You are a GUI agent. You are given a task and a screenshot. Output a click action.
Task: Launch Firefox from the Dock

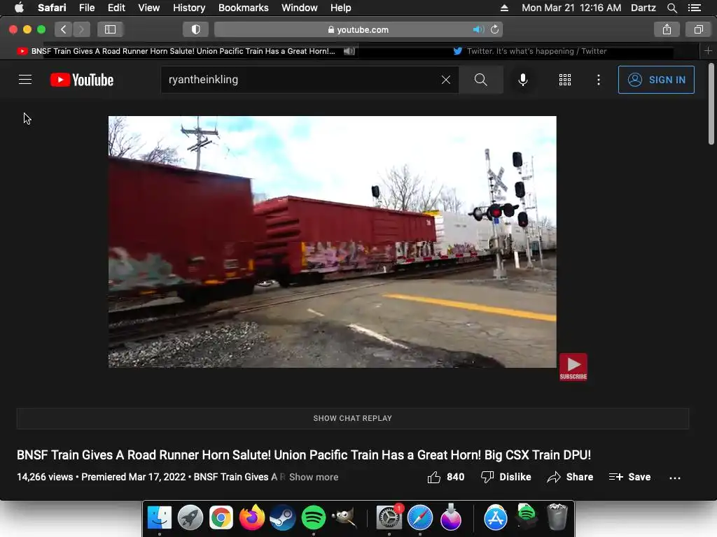point(252,517)
